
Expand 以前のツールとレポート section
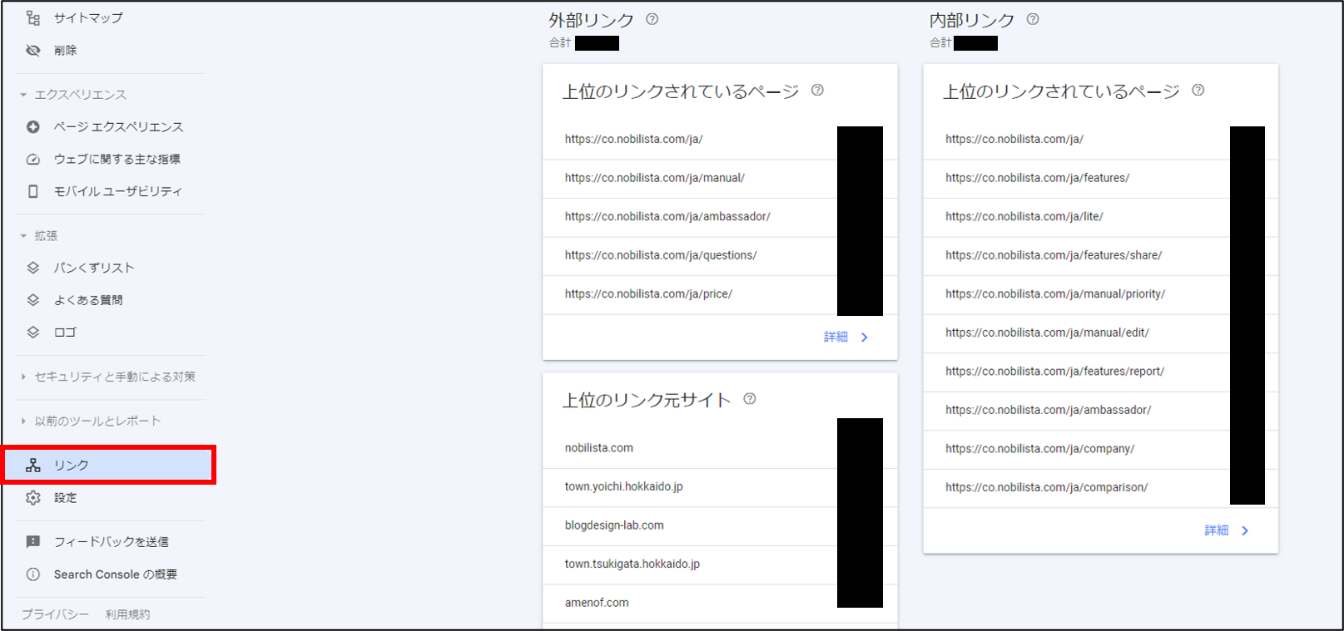(23, 421)
